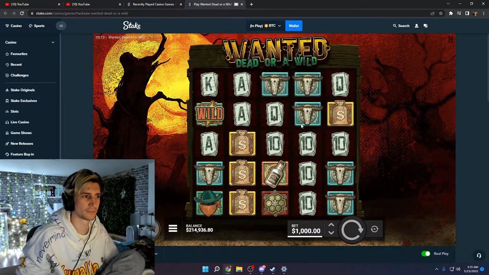
Task: Open Windows Start menu
Action: click(205, 269)
